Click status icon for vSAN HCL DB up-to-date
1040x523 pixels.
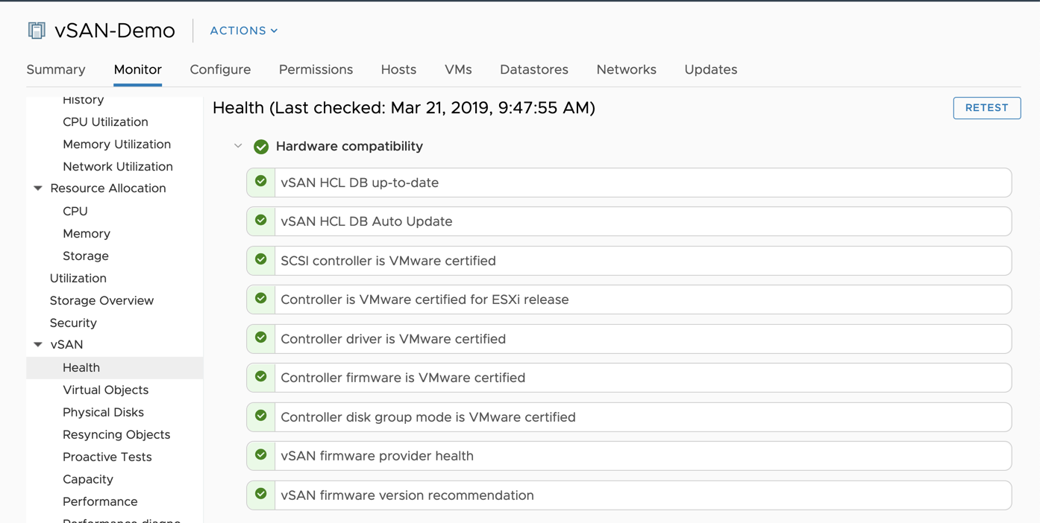261,182
